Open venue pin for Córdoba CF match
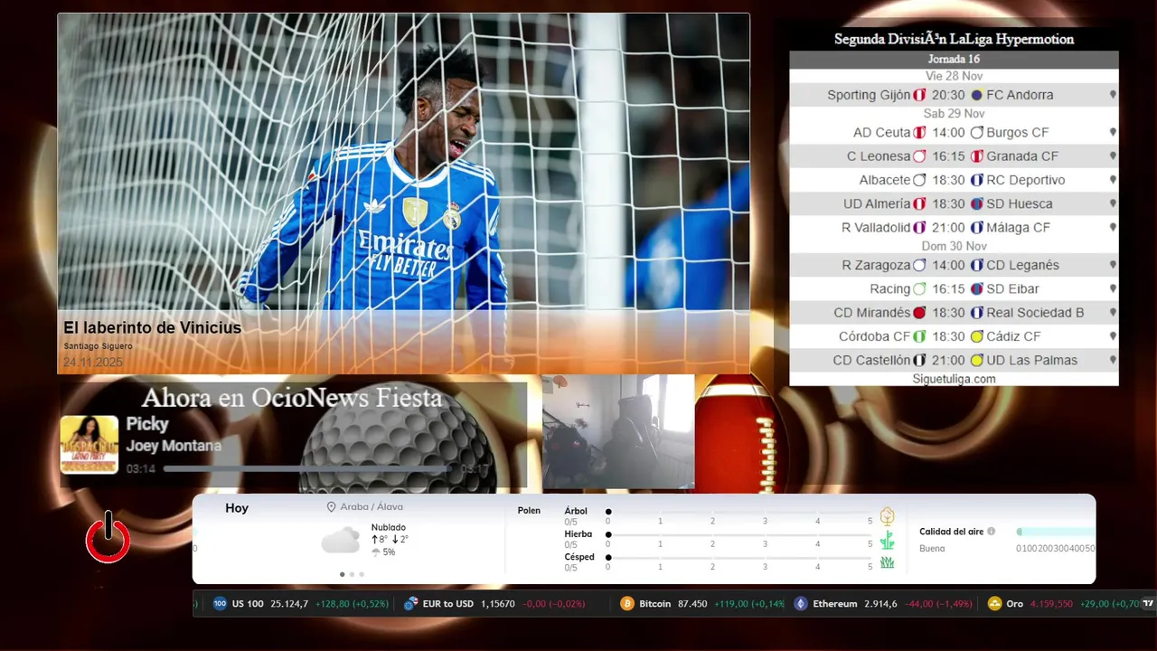 (x=1113, y=336)
